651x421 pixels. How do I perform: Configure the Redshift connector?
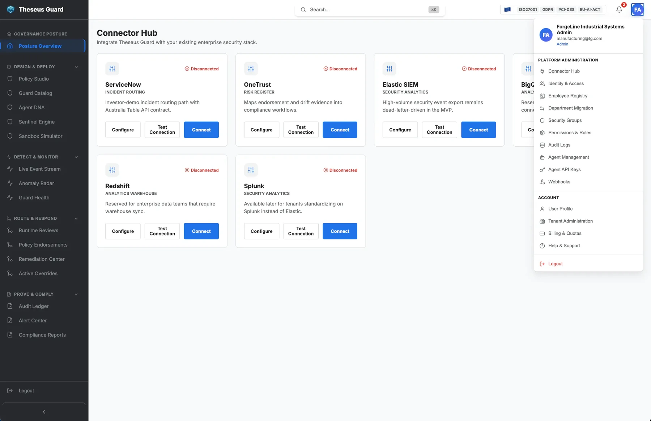(123, 231)
